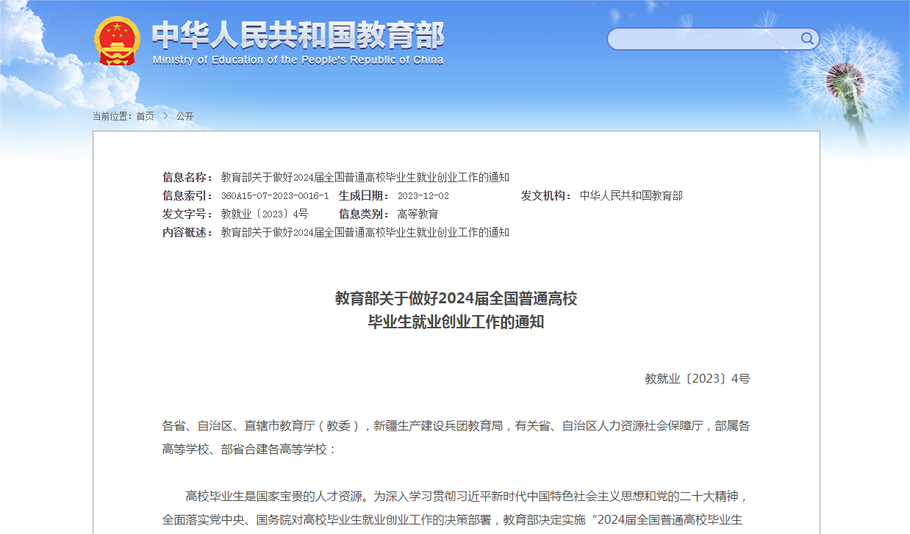Click the 内容概述 summary text

pos(365,232)
